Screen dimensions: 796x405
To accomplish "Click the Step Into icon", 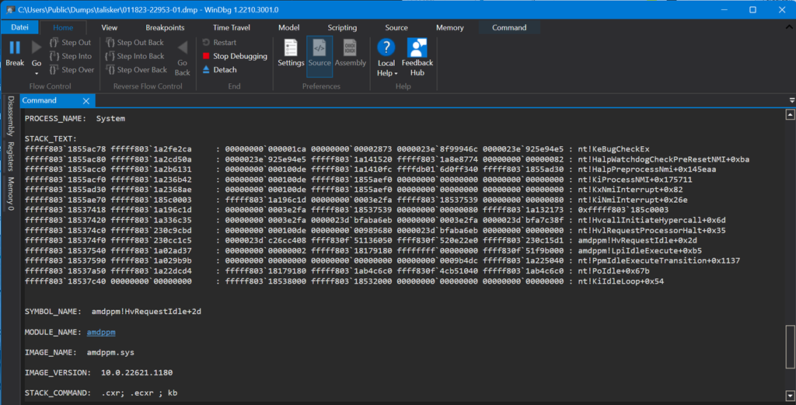I will pos(55,56).
